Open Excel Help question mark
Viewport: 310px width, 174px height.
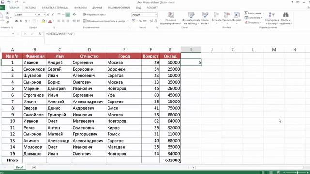pyautogui.click(x=292, y=2)
